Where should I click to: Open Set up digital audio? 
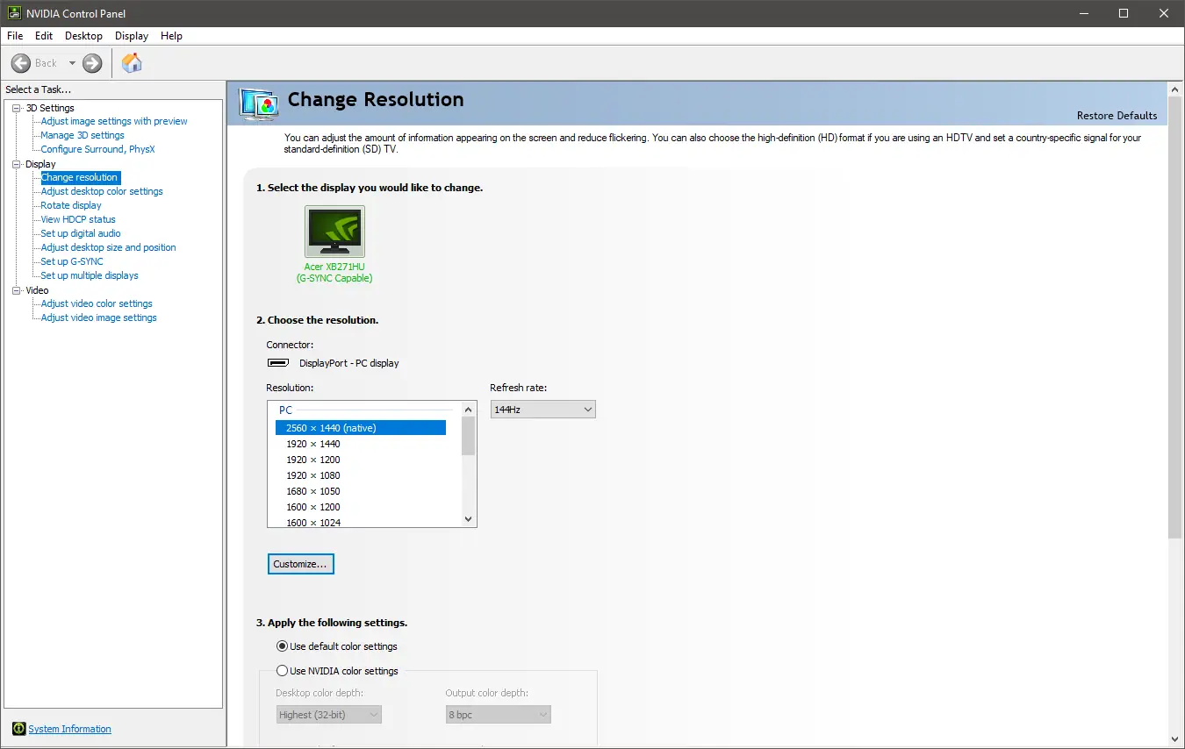pyautogui.click(x=81, y=233)
